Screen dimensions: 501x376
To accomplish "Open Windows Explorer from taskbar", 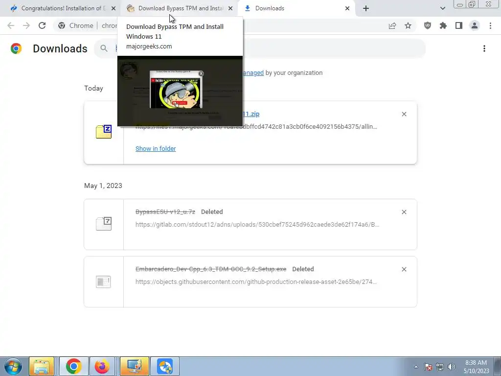I will click(x=42, y=366).
